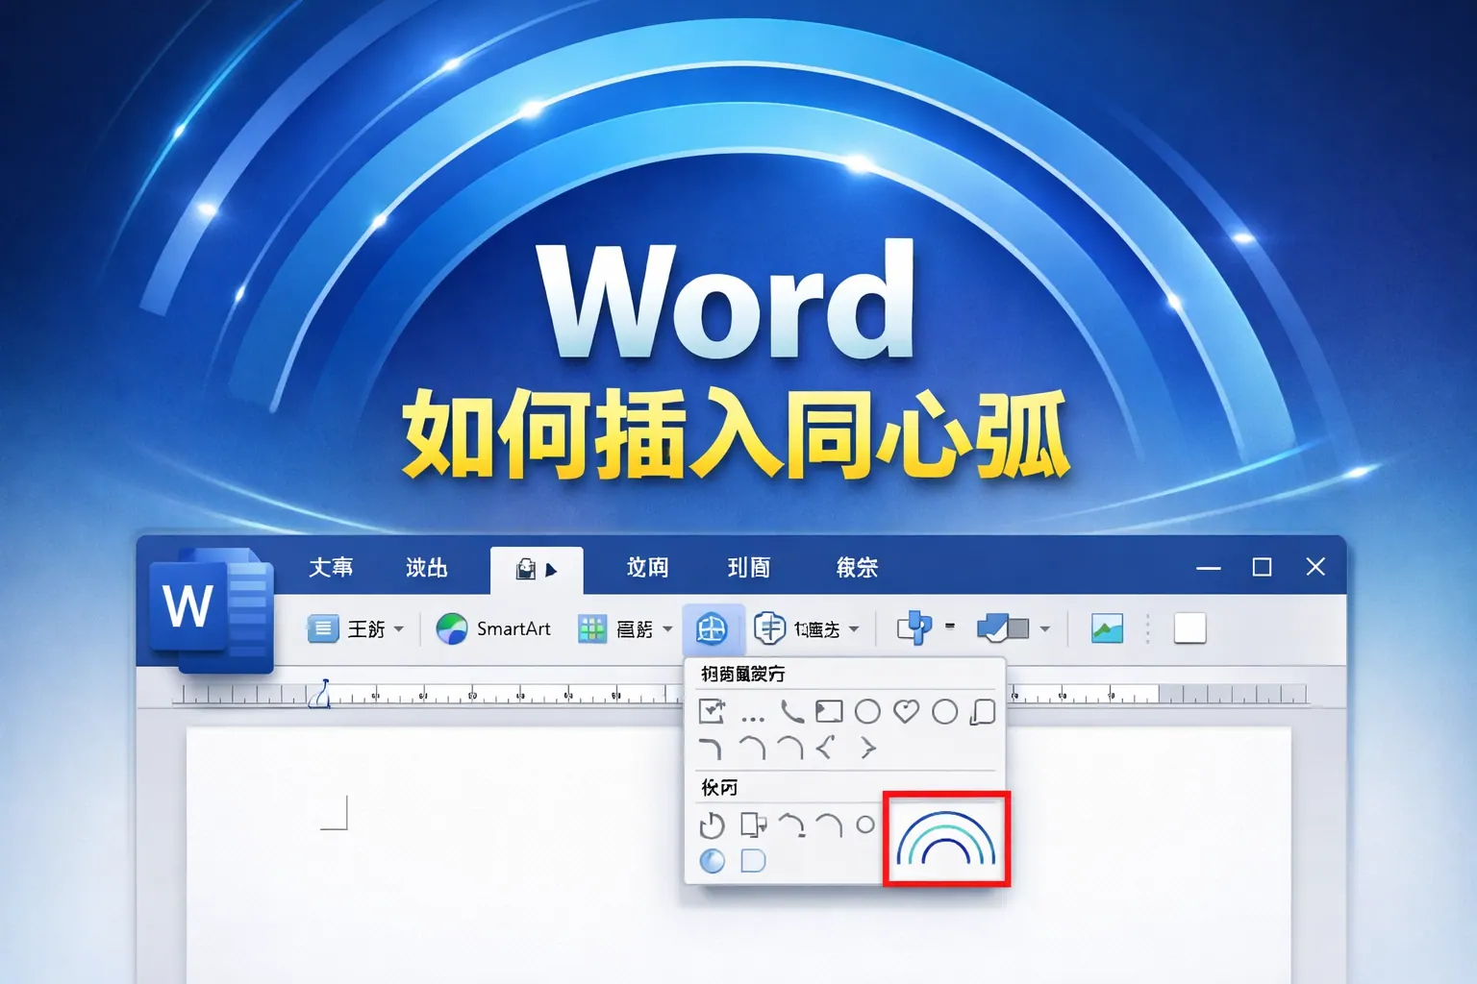
Task: Choose the phone handset shape
Action: [791, 711]
